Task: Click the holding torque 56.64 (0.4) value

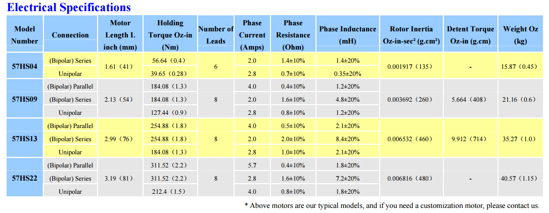Action: (x=169, y=60)
